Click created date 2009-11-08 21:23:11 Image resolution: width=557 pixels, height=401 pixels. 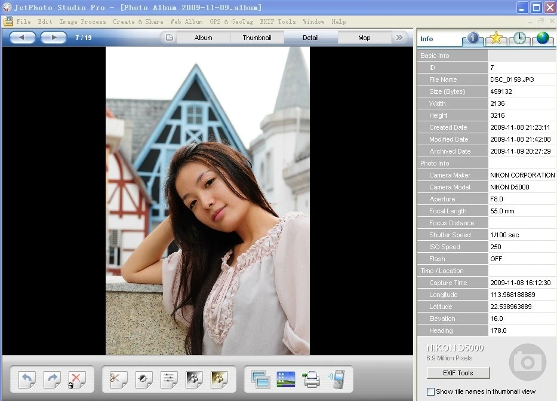[520, 127]
